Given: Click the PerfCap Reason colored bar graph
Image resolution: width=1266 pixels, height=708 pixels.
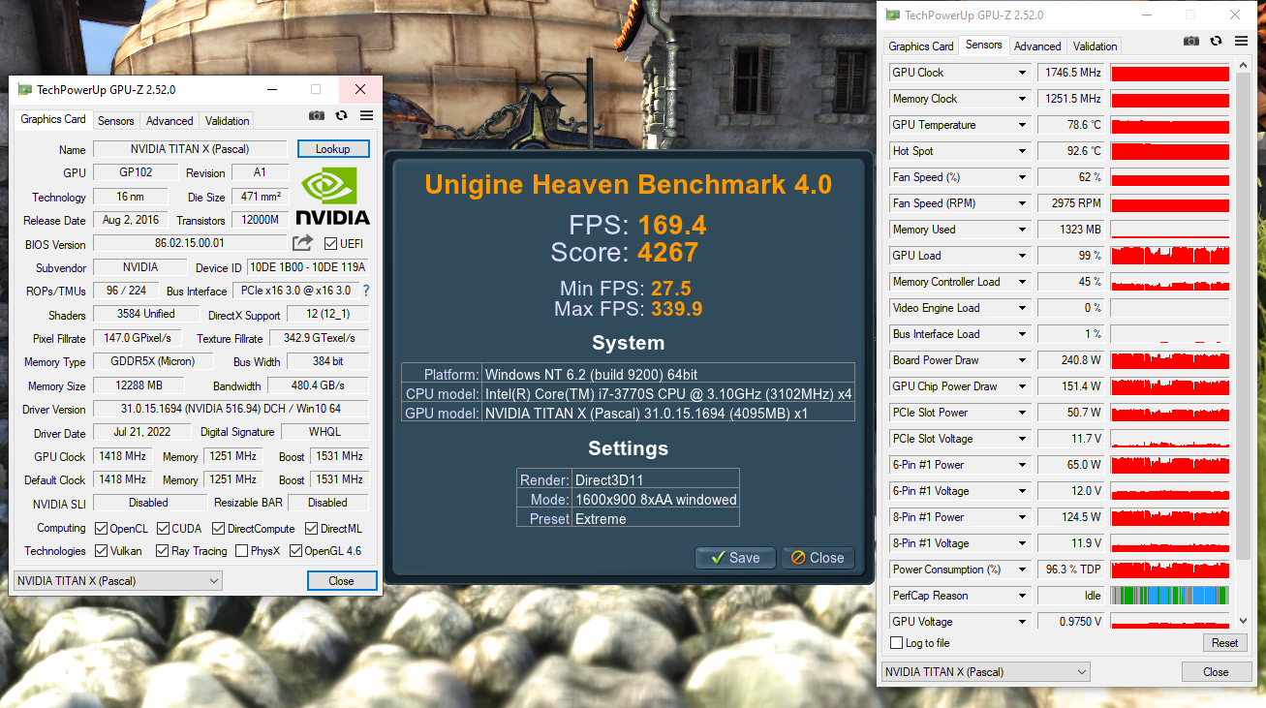Looking at the screenshot, I should pos(1170,596).
